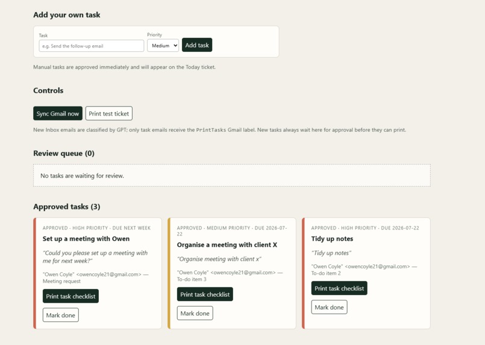
Task: Click the sender line ending 'To-do item 3'
Action: coord(230,276)
